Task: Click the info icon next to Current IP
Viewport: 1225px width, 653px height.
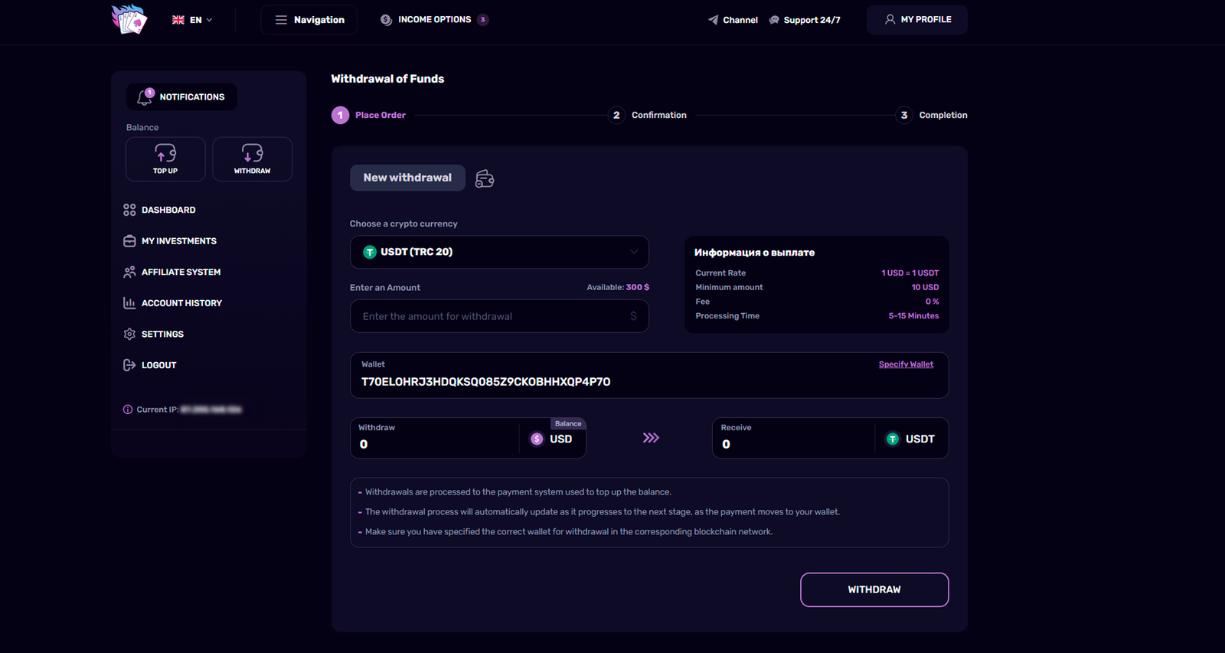Action: [x=128, y=410]
